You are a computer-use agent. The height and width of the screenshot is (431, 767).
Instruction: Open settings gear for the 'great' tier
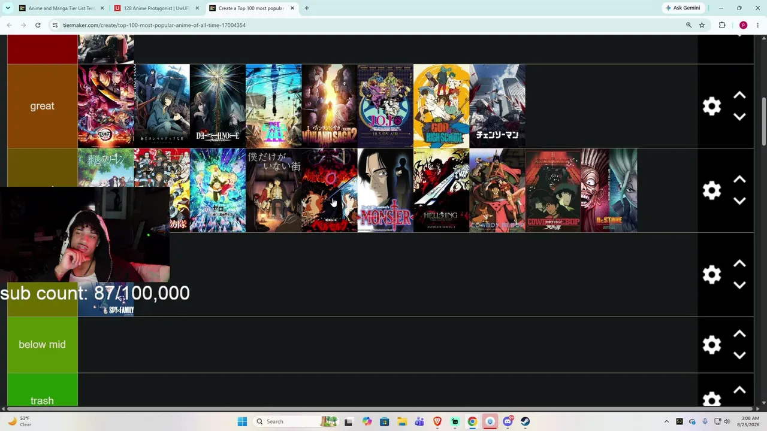[x=711, y=107]
